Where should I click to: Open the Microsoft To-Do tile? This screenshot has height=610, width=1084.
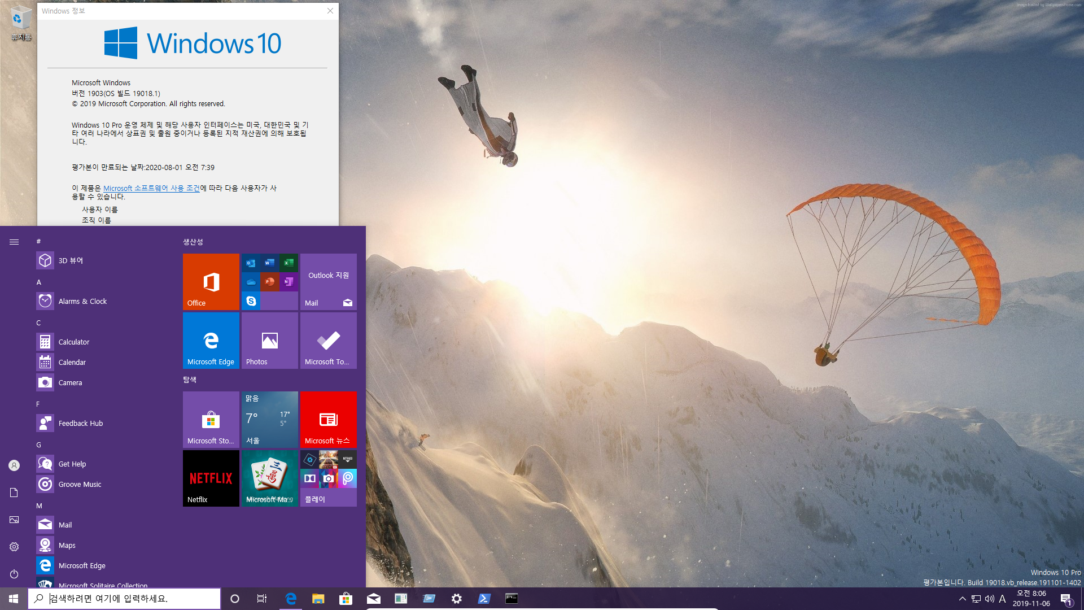pos(328,340)
